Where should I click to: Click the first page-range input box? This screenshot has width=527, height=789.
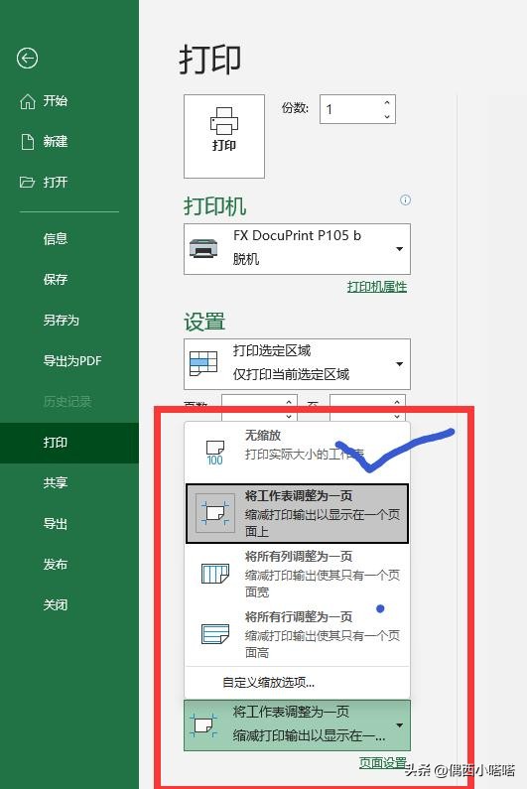pyautogui.click(x=259, y=408)
